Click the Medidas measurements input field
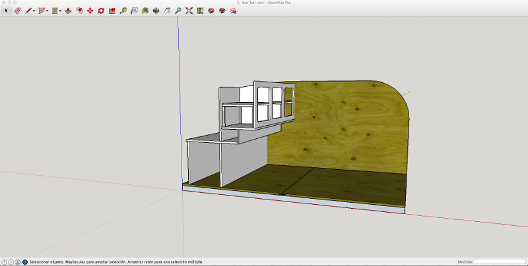The image size is (528, 266). pos(499,261)
